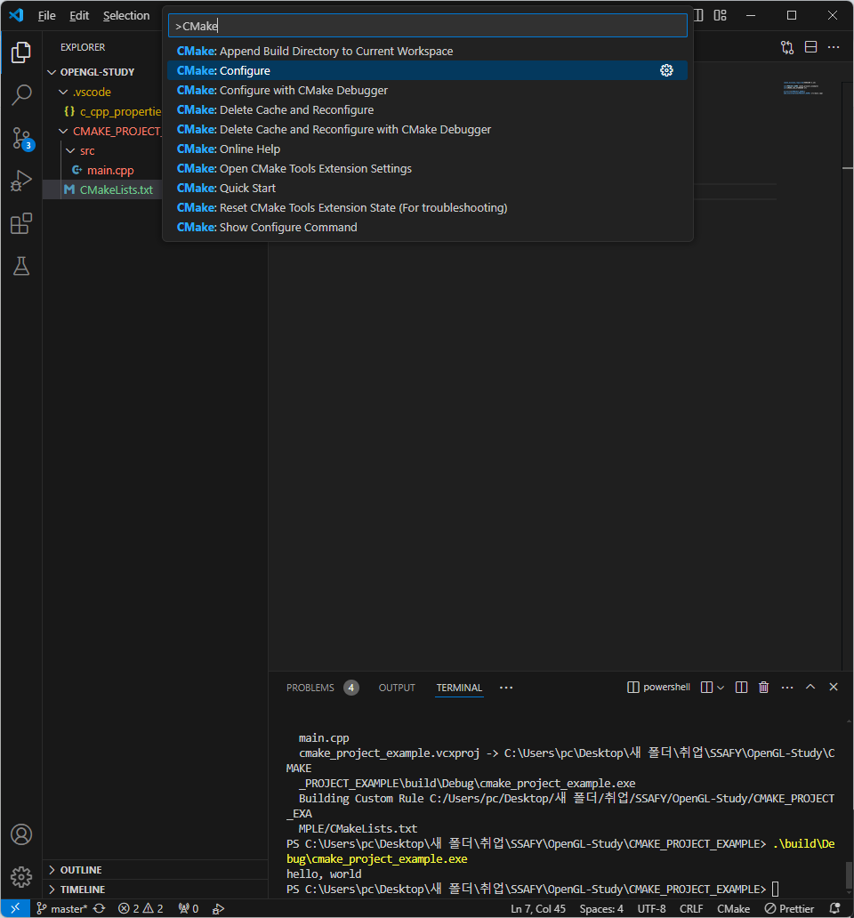Open the Accounts icon

tap(21, 834)
